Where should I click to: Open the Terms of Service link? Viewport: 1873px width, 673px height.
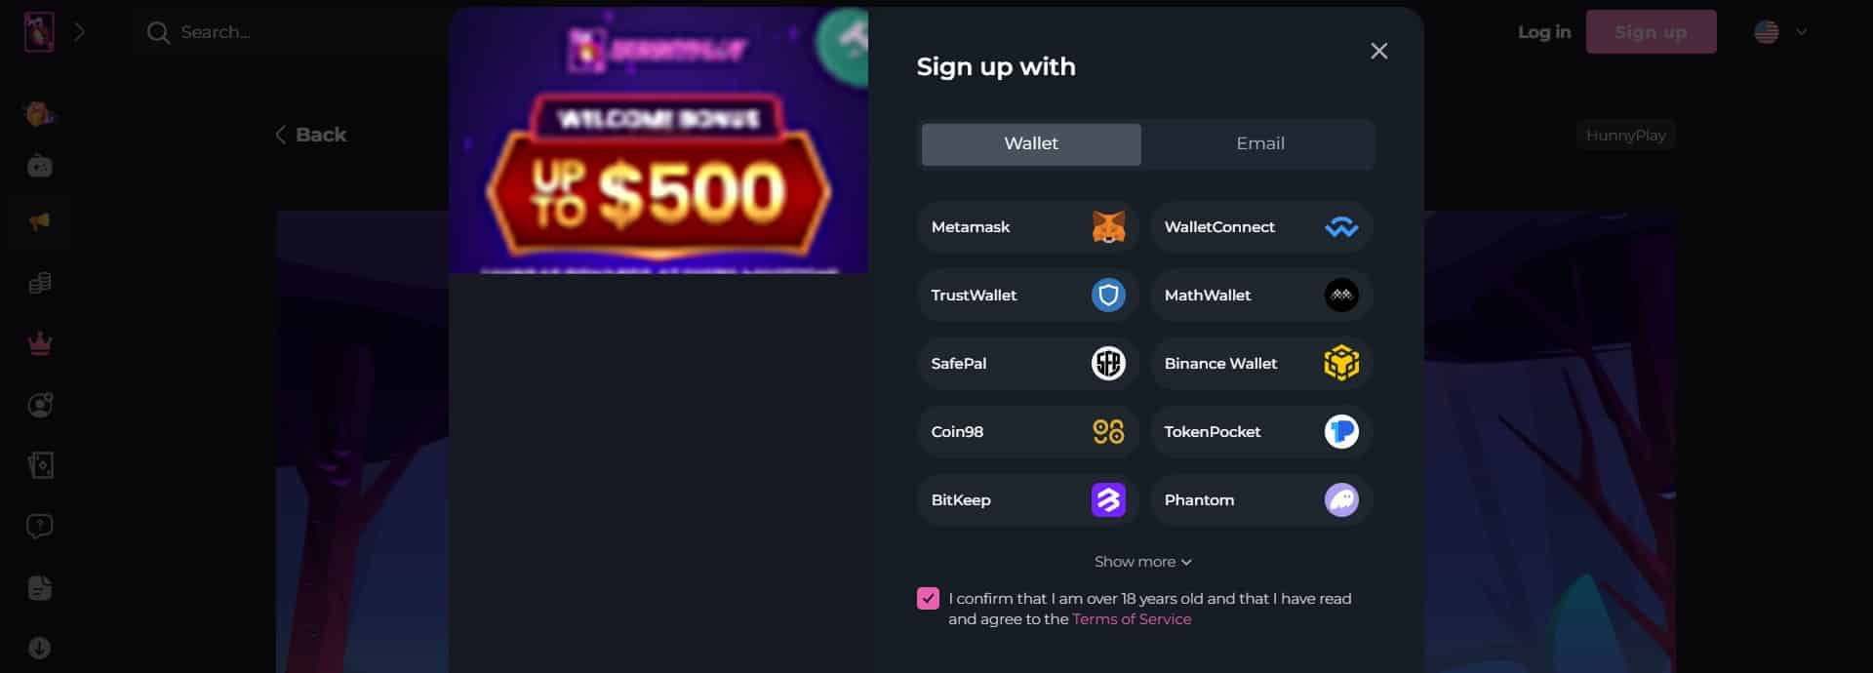tap(1132, 619)
